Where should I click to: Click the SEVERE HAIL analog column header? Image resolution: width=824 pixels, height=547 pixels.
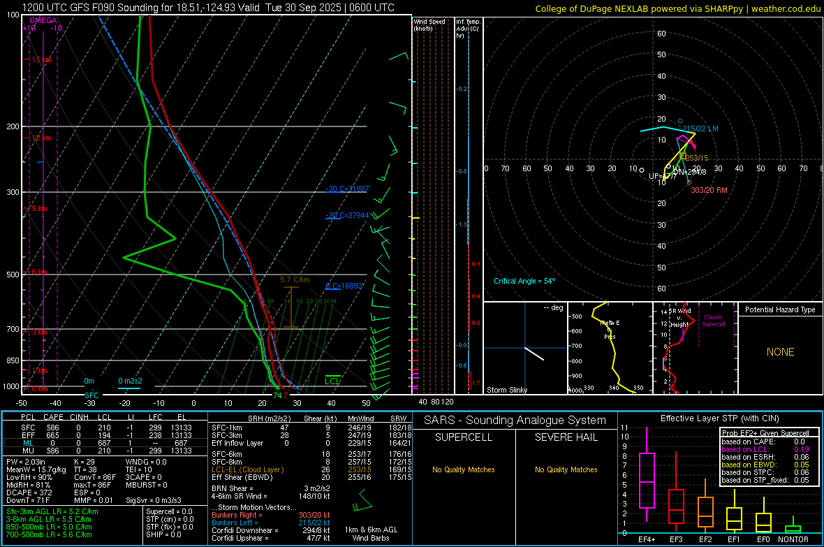coord(566,437)
